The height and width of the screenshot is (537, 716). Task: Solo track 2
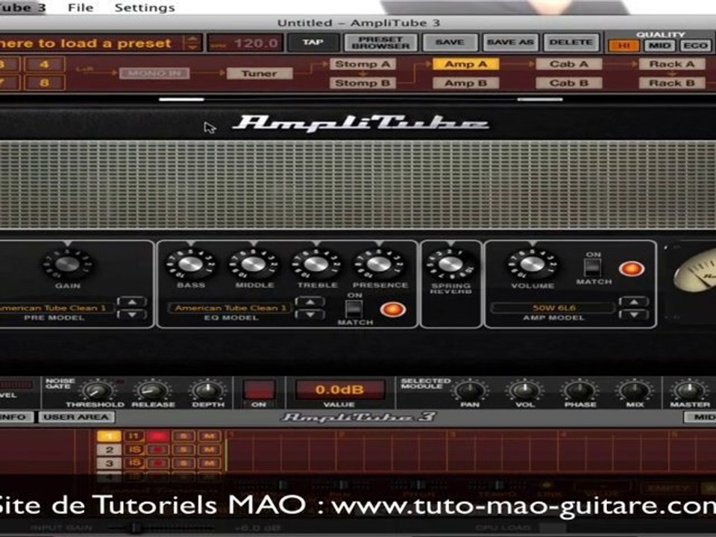pyautogui.click(x=183, y=450)
